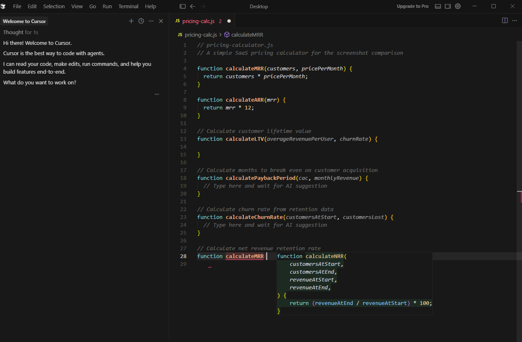
Task: Click the Upgrade to Pro button
Action: pyautogui.click(x=412, y=6)
